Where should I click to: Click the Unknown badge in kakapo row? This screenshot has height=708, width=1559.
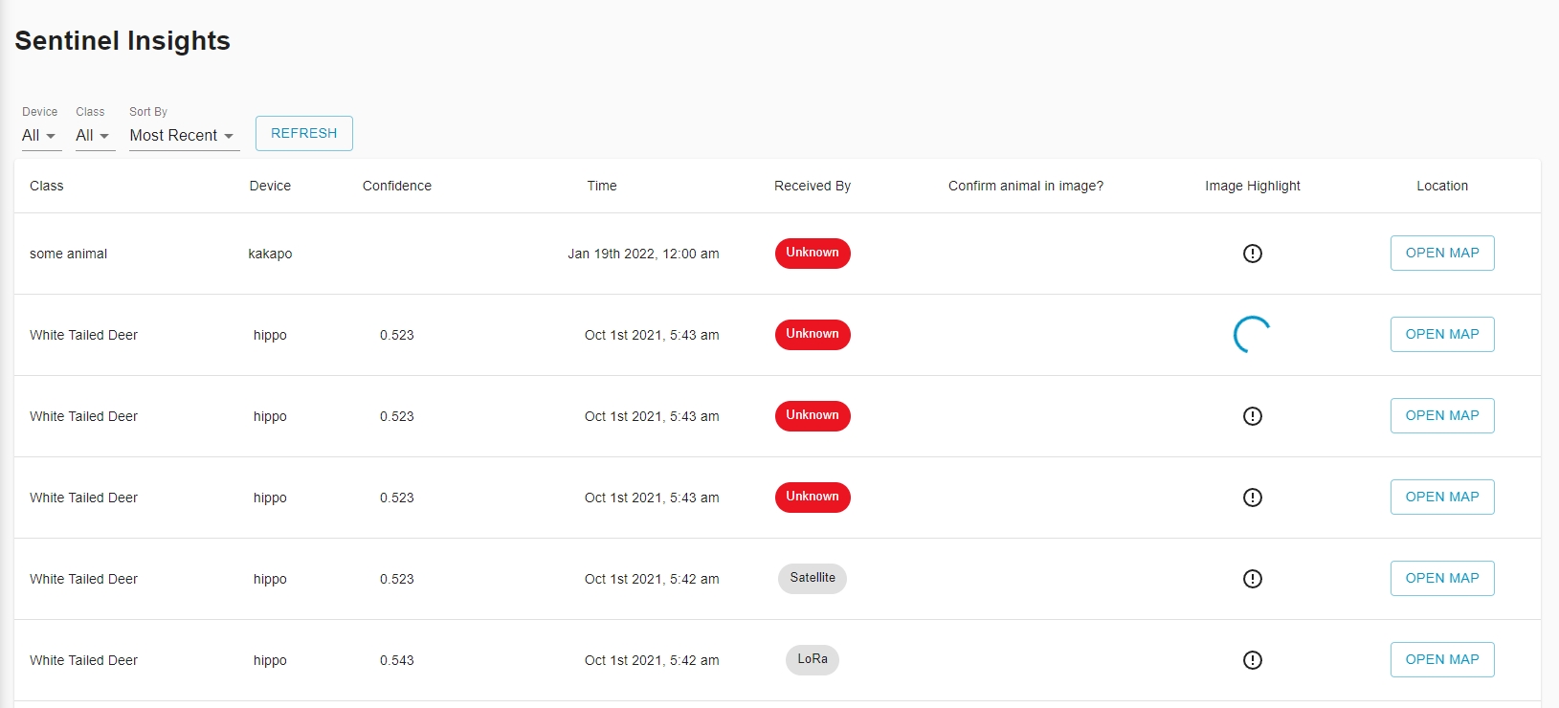[x=812, y=254]
